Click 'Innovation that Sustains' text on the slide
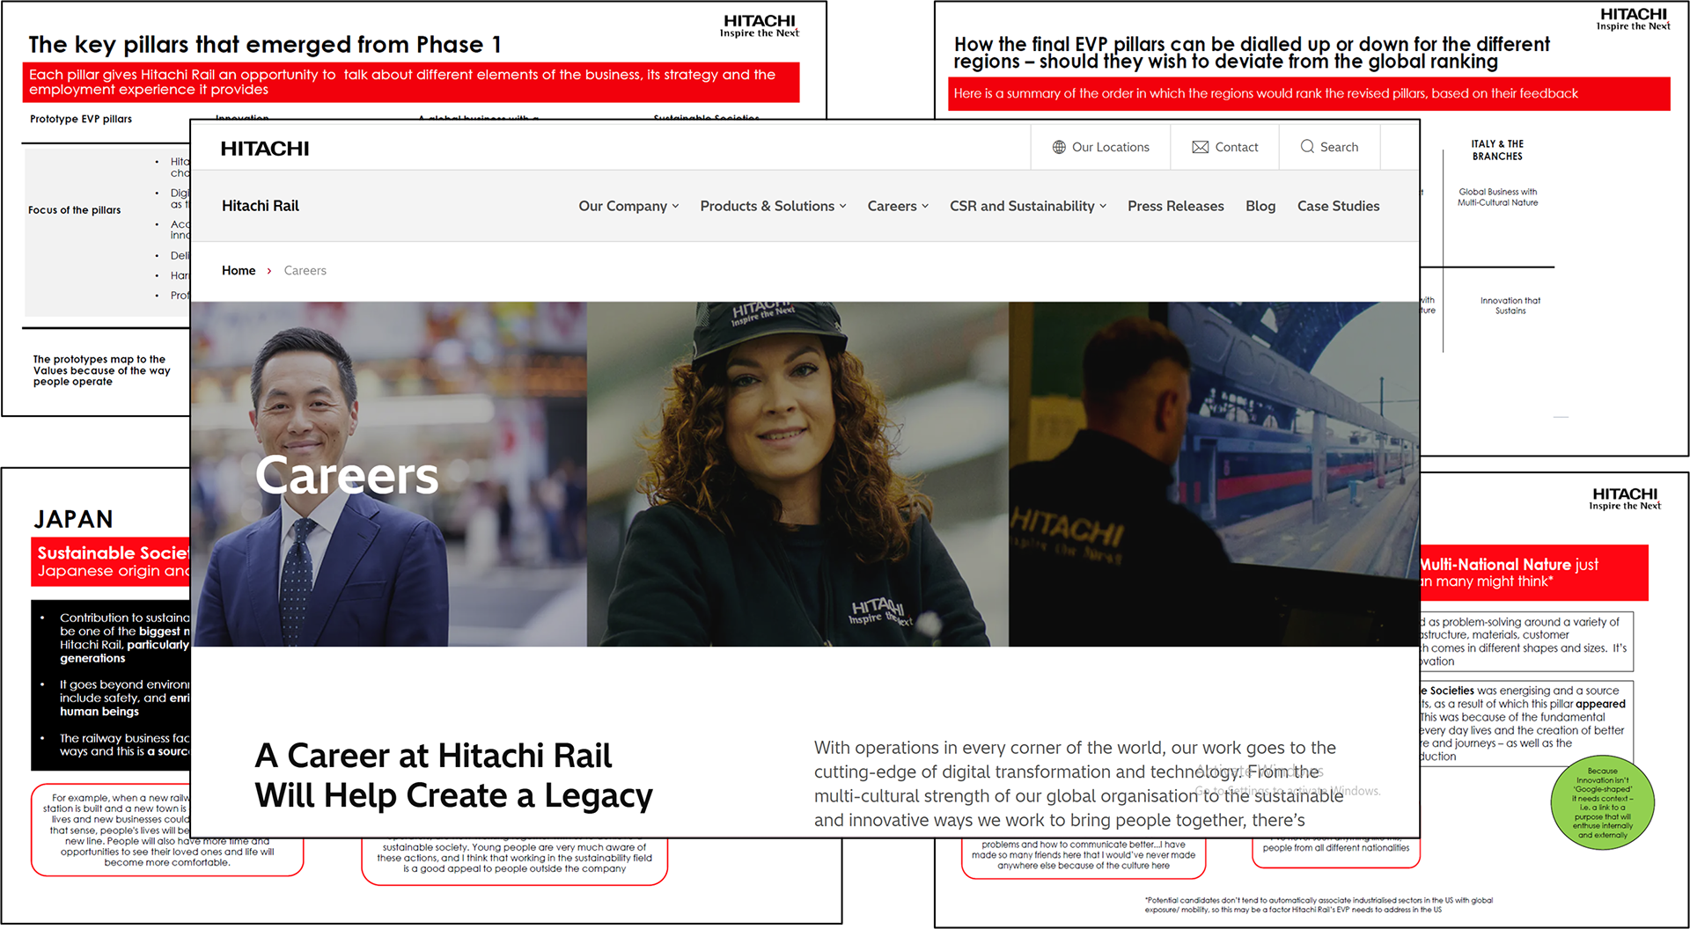This screenshot has height=929, width=1690. (x=1510, y=305)
